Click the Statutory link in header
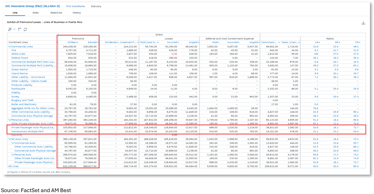 point(96,6)
